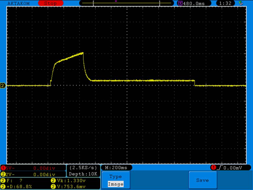Image resolution: width=253 pixels, height=190 pixels.
Task: Click the waveform memory position bar
Action: tap(126, 3)
